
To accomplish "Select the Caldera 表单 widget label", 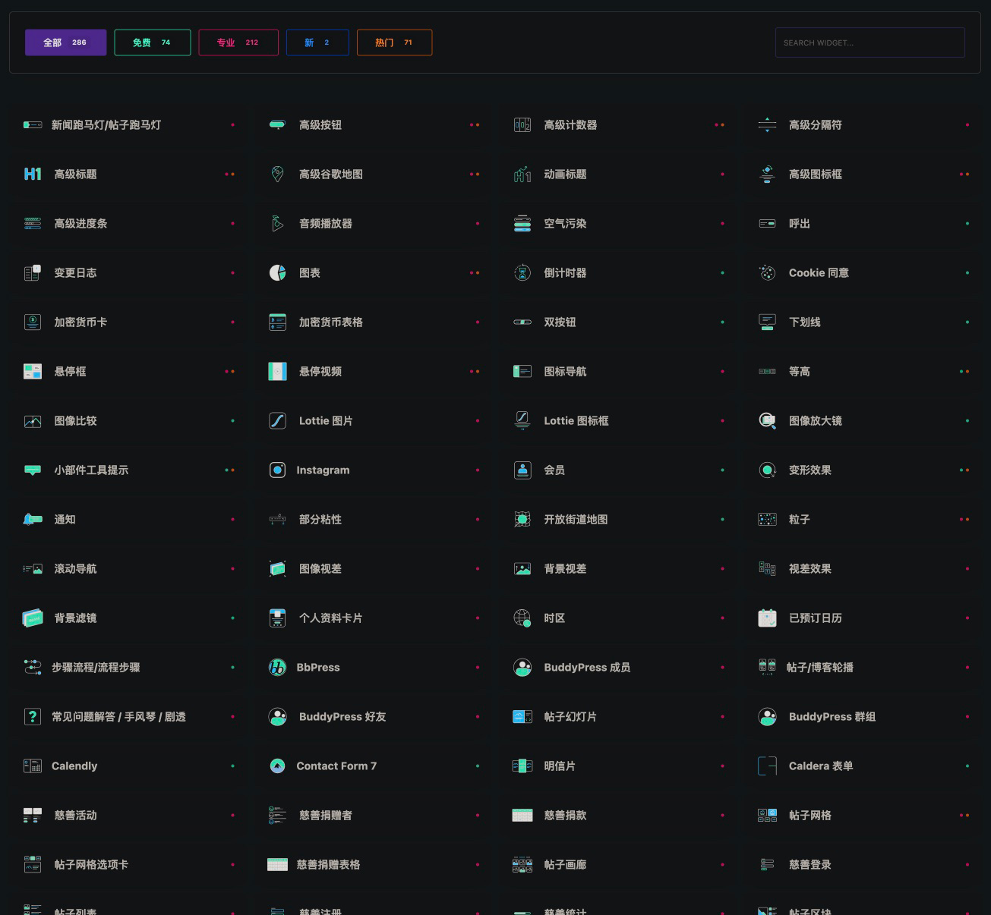I will [821, 766].
